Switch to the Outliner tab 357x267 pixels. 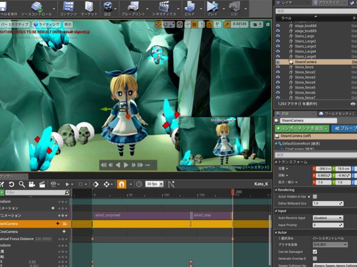tap(329, 3)
